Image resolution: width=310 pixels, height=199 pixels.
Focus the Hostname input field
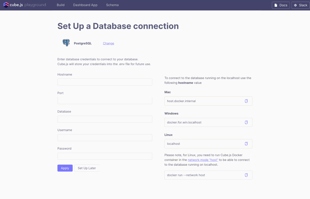point(105,82)
